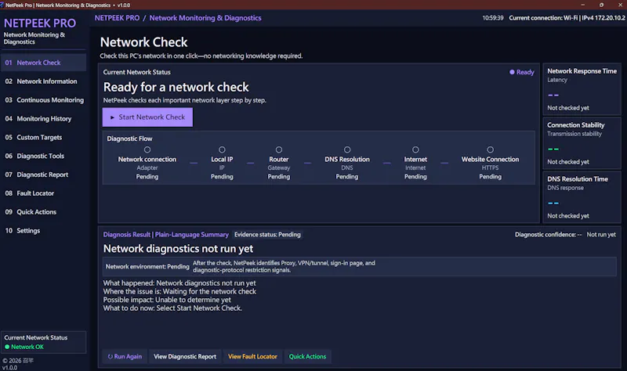Click the play icon on Start Network Check

click(112, 117)
